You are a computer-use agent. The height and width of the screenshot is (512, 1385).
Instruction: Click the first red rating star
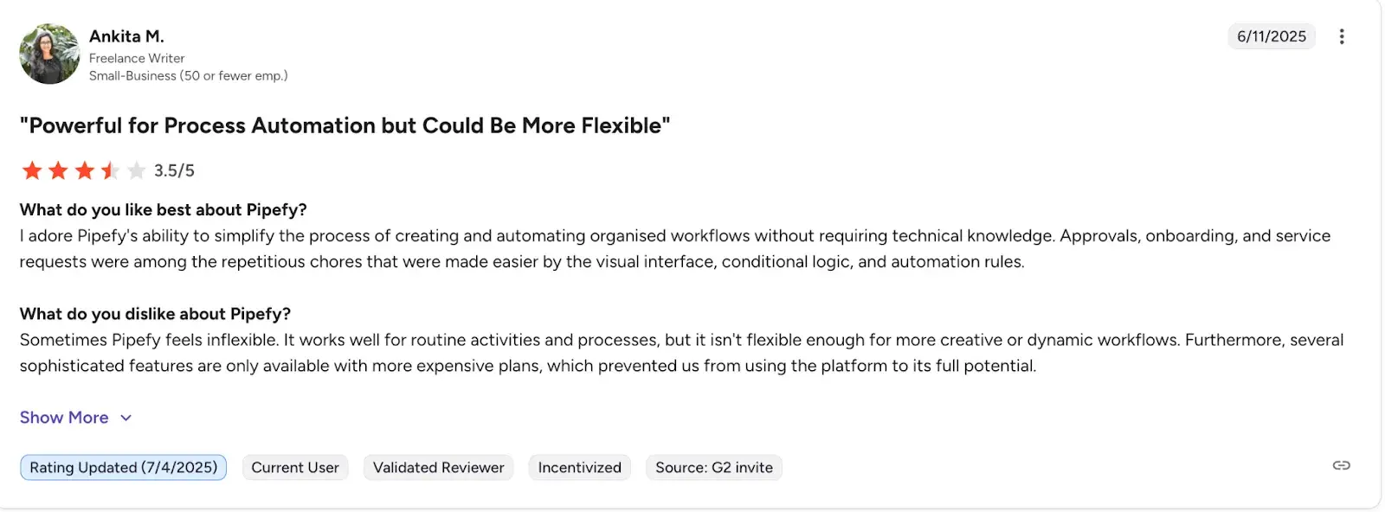[x=32, y=170]
